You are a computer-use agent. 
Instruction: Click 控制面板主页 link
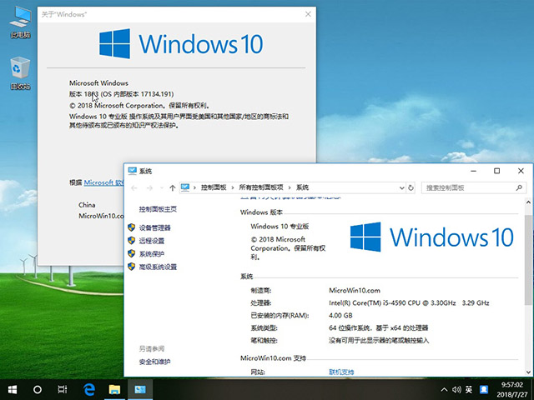click(x=157, y=209)
